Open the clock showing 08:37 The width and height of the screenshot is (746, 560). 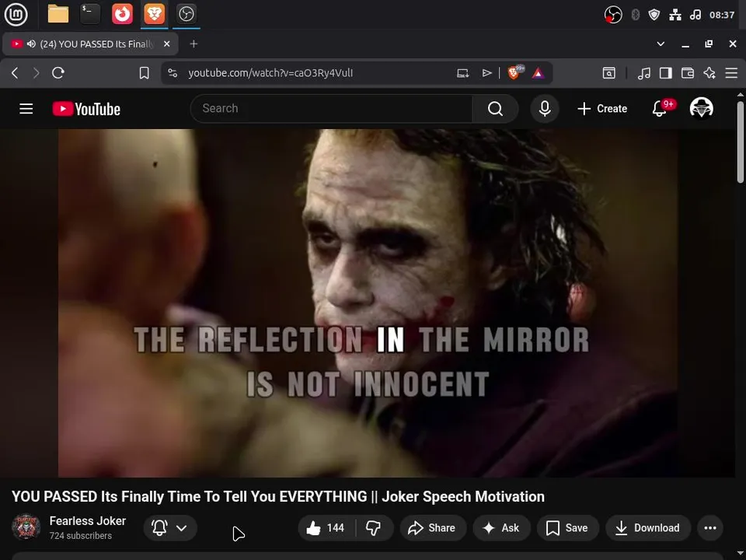click(x=722, y=15)
